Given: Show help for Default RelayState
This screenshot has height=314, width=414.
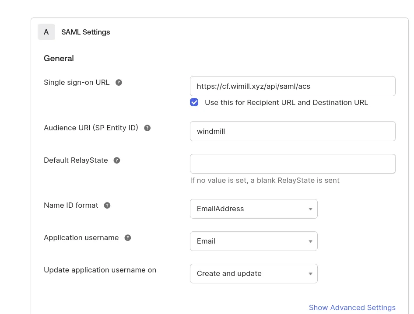Looking at the screenshot, I should (117, 160).
